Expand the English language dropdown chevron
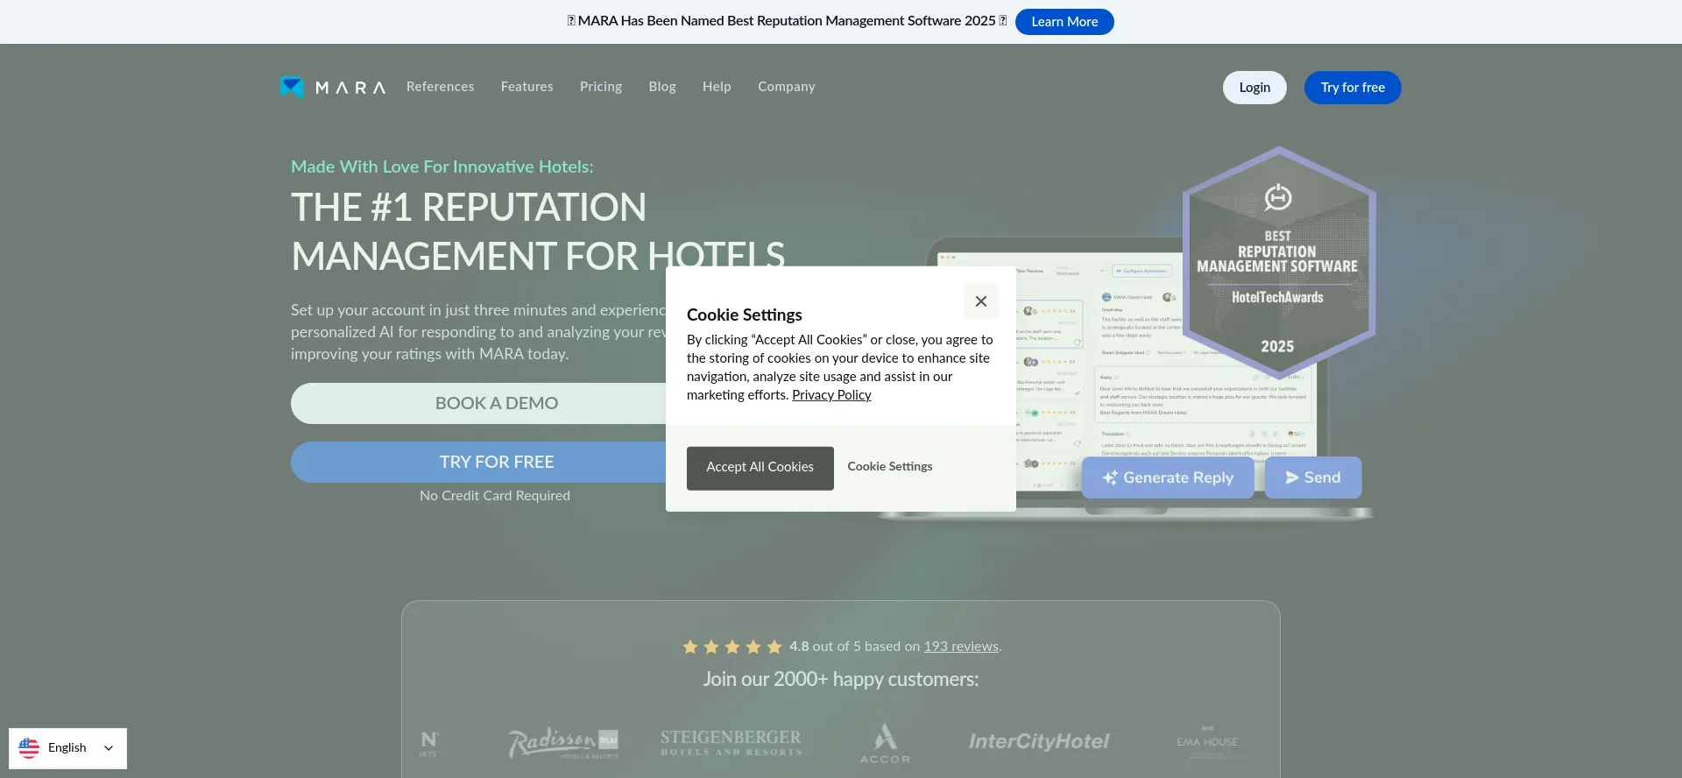Screen dimensions: 1682x778 click(109, 748)
